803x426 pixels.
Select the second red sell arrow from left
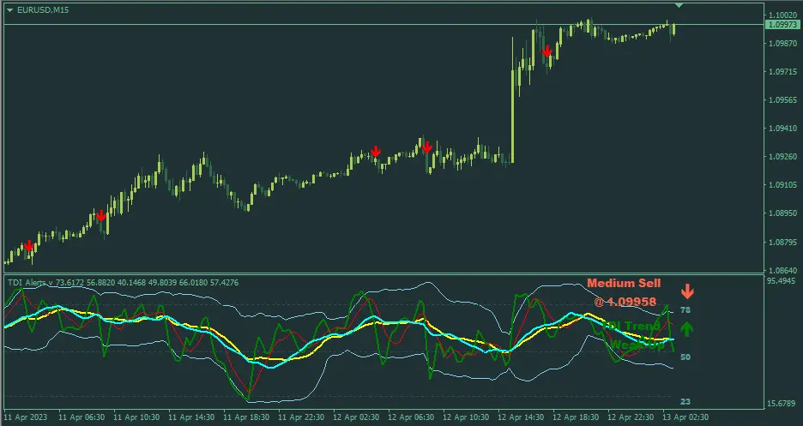pyautogui.click(x=101, y=216)
